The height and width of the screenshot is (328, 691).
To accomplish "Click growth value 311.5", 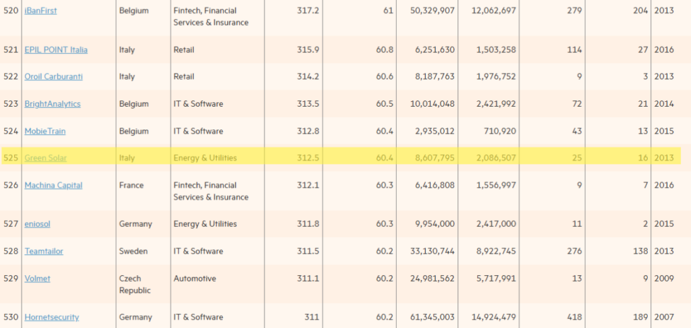I will tap(308, 251).
